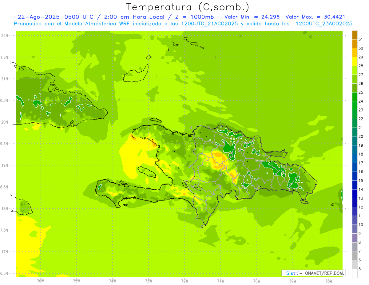Viewport: 369px width, 285px height.
Task: Click the yellow legend band between 28 and 29
Action: pos(355,61)
